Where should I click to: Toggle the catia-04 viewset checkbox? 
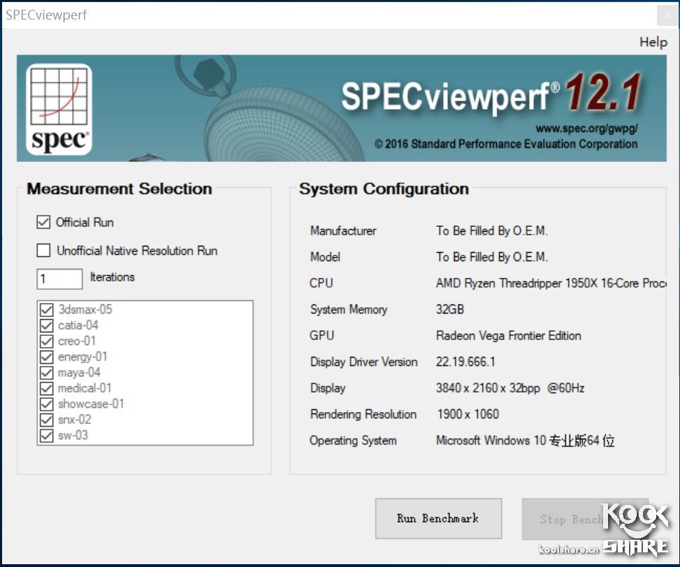pyautogui.click(x=48, y=325)
